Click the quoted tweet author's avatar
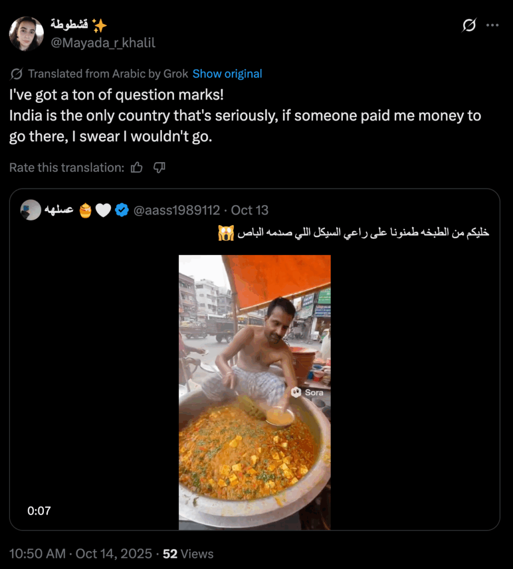513x569 pixels. tap(31, 210)
